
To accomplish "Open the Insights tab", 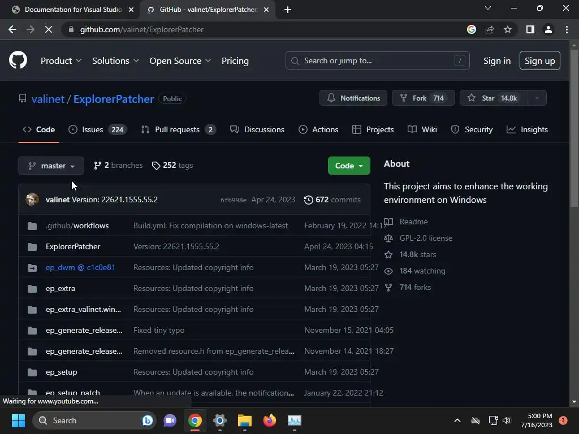I will click(527, 129).
